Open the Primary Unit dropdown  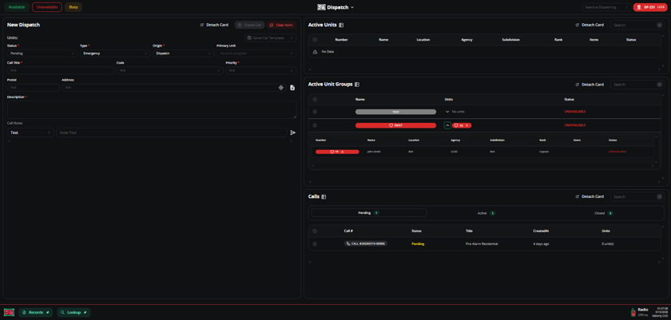pyautogui.click(x=256, y=53)
